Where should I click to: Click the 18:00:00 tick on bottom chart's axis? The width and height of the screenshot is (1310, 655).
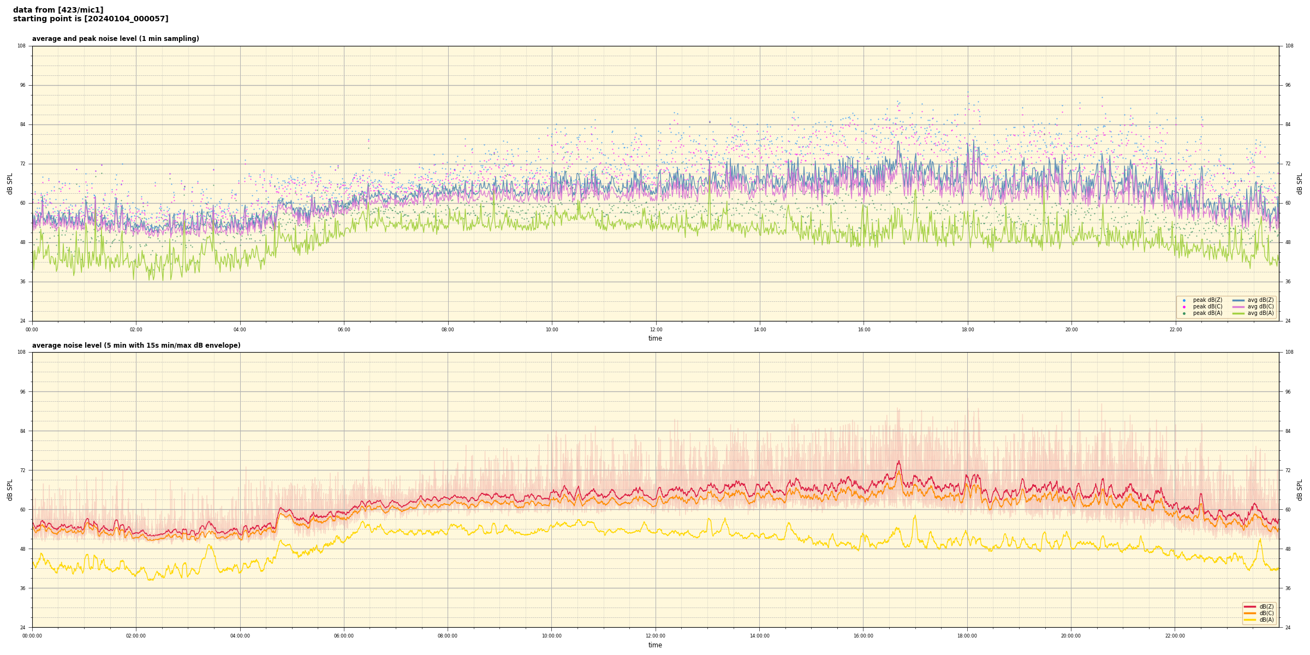(x=967, y=636)
